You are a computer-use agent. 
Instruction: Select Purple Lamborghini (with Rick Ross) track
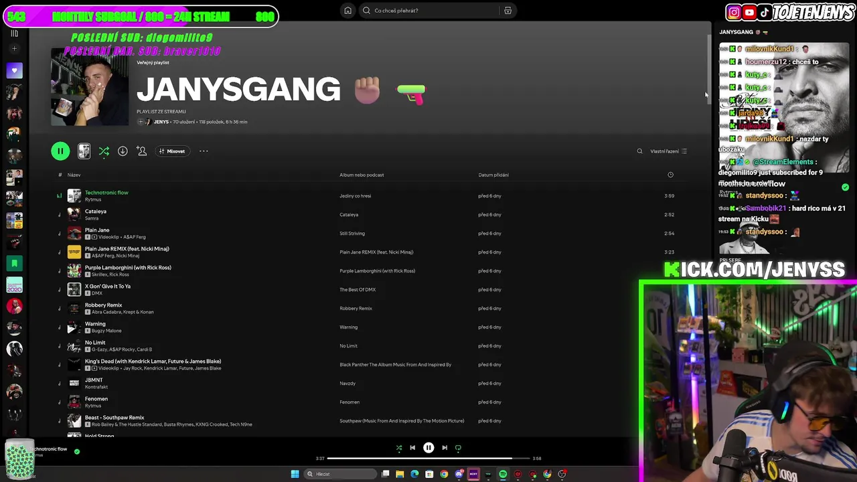pyautogui.click(x=128, y=268)
